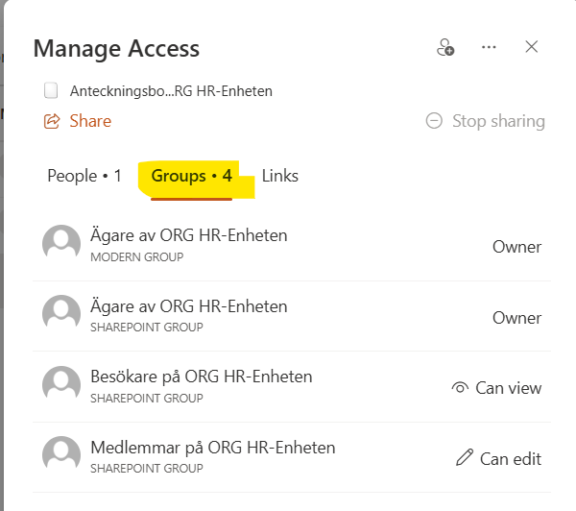
Task: Click the Share link
Action: (x=90, y=121)
